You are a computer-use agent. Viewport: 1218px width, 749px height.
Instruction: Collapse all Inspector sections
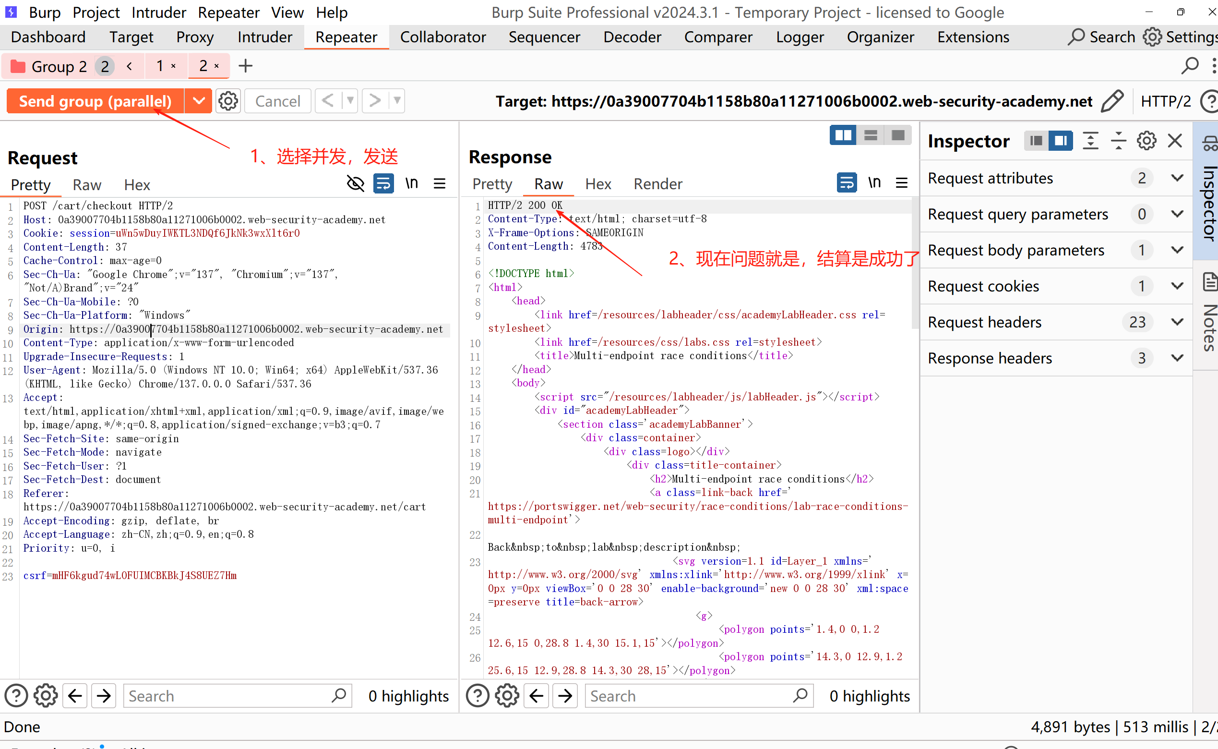(1119, 141)
